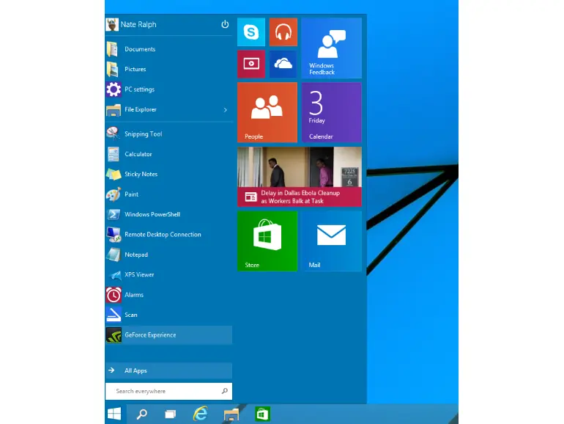
Task: Click the XPS Viewer icon
Action: click(x=114, y=275)
